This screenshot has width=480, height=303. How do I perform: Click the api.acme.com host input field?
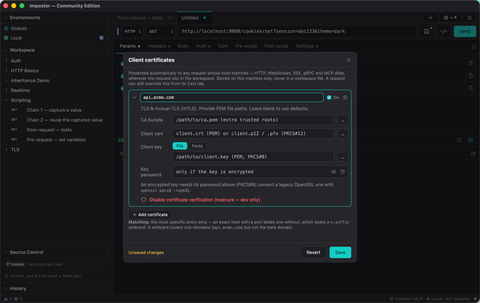pos(232,98)
